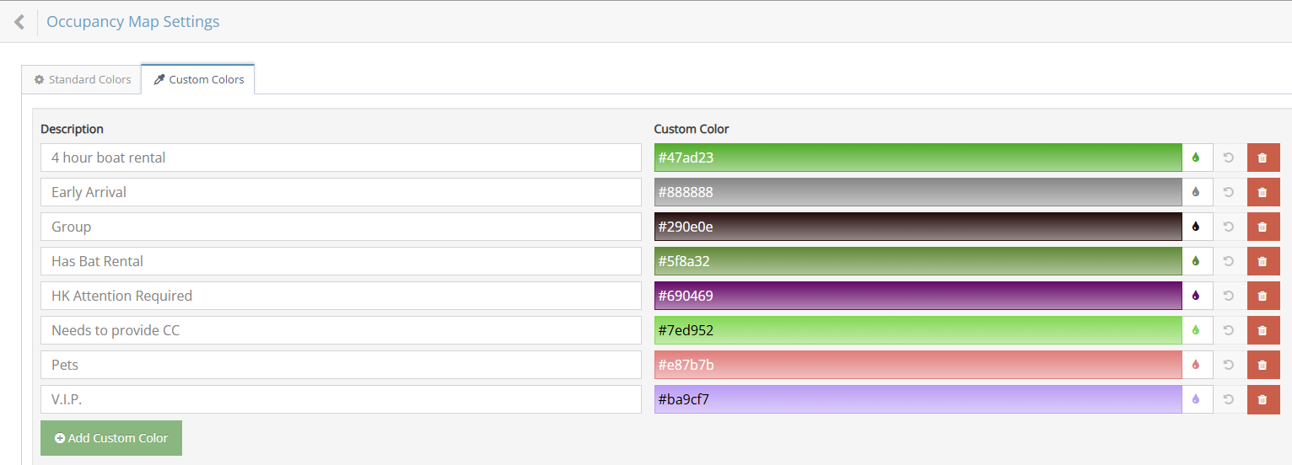Image resolution: width=1292 pixels, height=465 pixels.
Task: Click the Needs to provide CC description box
Action: [341, 330]
